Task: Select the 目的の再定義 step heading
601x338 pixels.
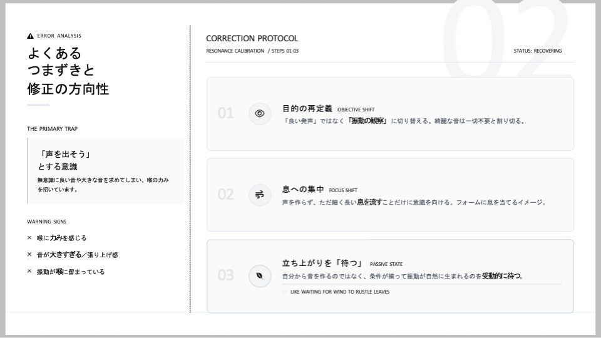Action: 307,108
